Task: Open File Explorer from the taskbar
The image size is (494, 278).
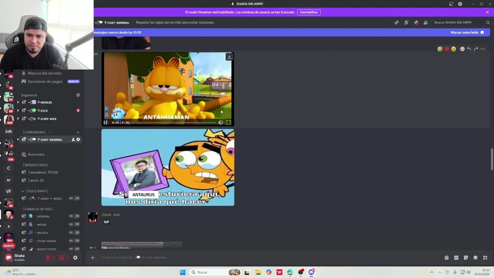Action: [258, 272]
